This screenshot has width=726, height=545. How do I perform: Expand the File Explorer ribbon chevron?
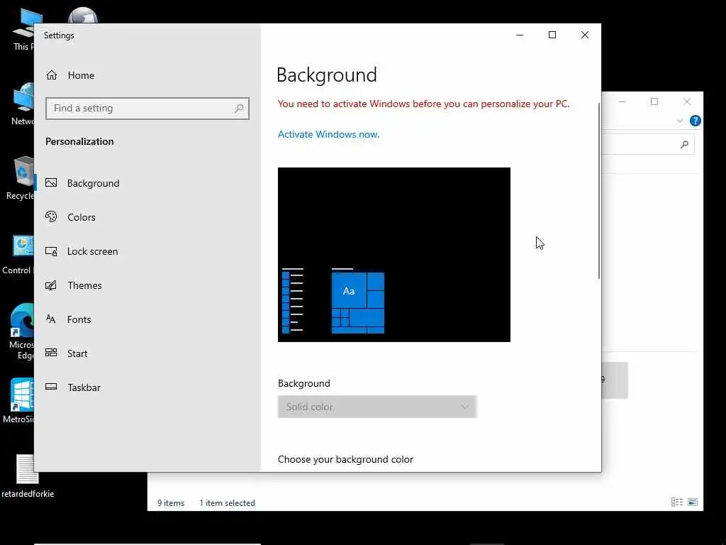click(680, 121)
